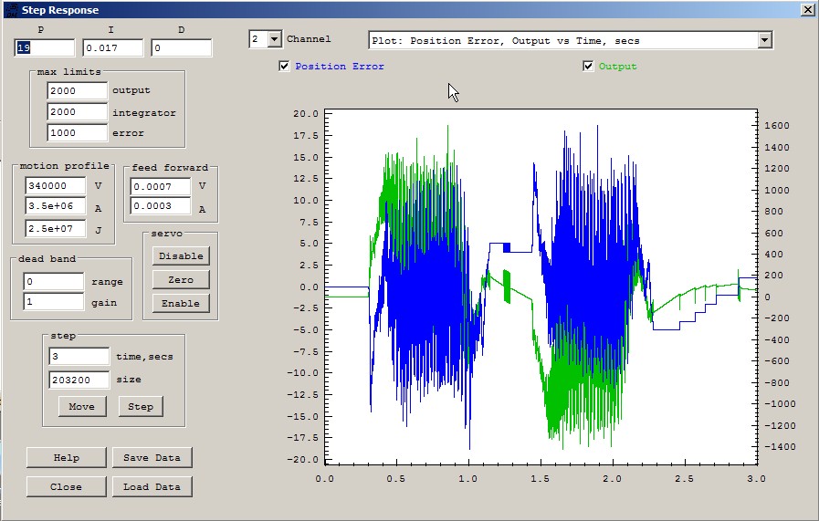
Task: Click the P gain input field
Action: pyautogui.click(x=44, y=48)
